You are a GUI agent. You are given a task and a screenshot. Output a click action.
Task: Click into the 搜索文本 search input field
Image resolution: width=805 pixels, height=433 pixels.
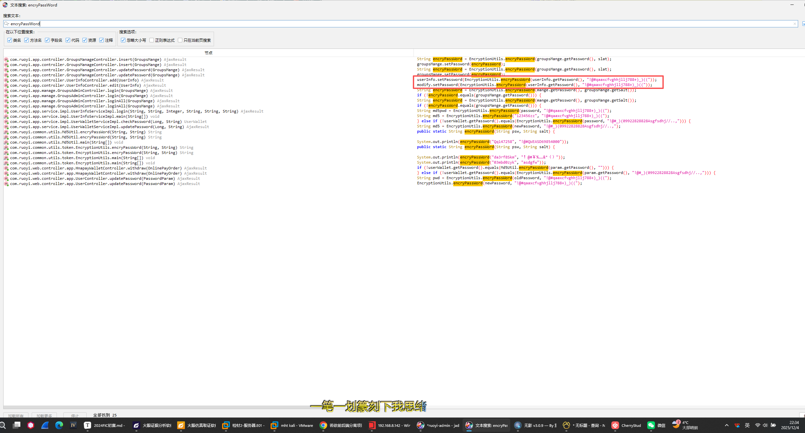click(388, 24)
